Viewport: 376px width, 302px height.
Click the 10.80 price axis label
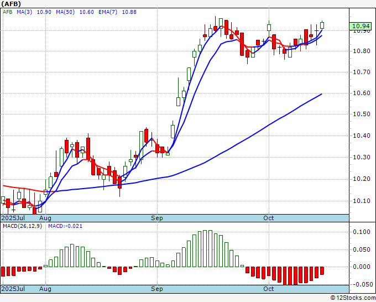362,51
